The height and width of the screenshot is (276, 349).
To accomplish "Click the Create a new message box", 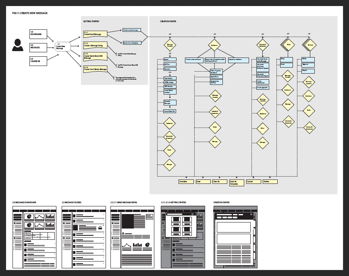I will [x=131, y=30].
